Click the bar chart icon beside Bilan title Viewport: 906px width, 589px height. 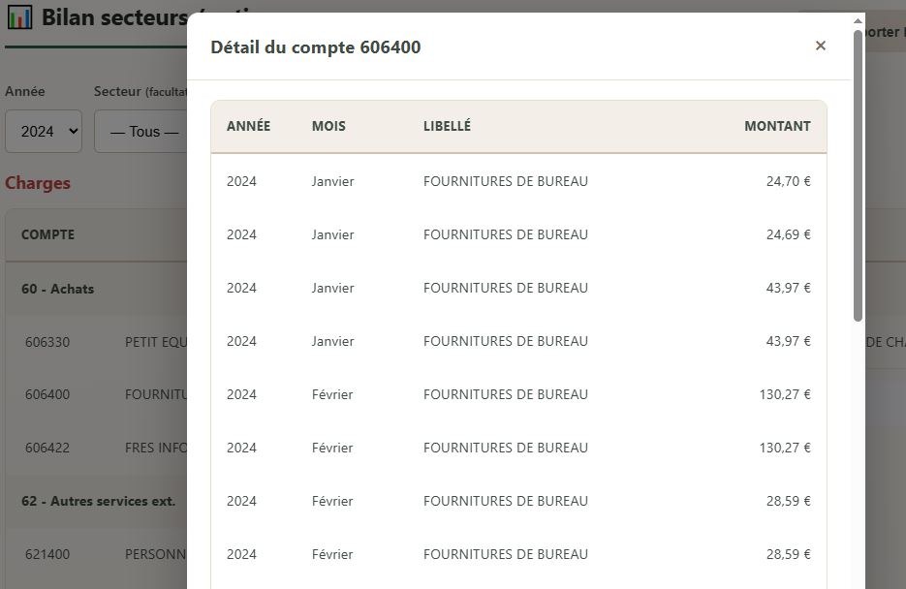coord(19,17)
